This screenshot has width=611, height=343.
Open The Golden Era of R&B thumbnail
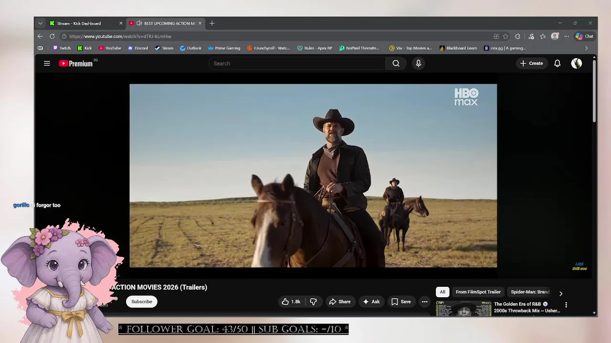coord(464,309)
